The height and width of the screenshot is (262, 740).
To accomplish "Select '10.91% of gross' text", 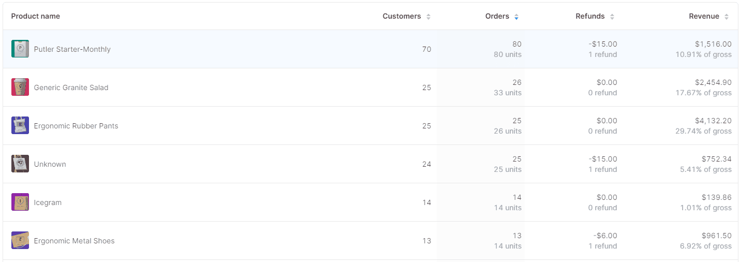I will [x=704, y=54].
